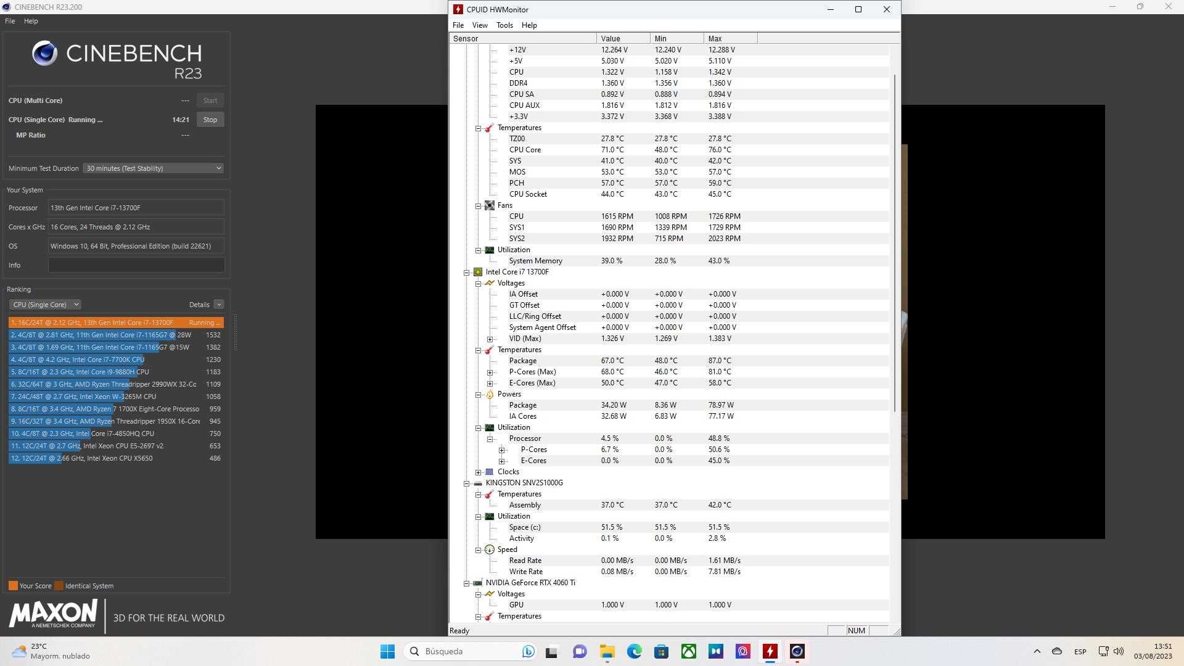Open HWMonitor Tools menu
The width and height of the screenshot is (1184, 666).
tap(504, 25)
